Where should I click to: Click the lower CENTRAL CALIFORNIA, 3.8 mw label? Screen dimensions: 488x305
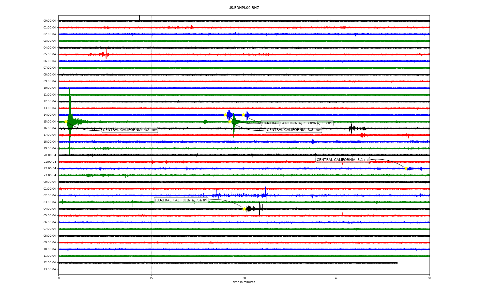(x=294, y=130)
